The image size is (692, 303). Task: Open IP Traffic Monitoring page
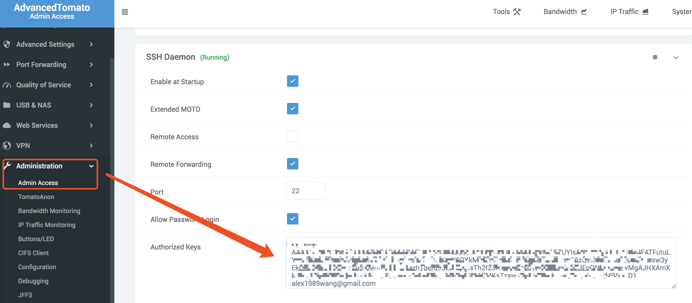[x=47, y=225]
